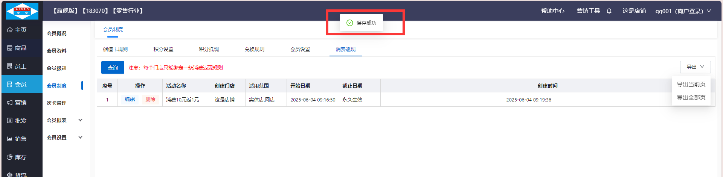Open the 销售 sales chart icon
The height and width of the screenshot is (177, 723).
pos(10,139)
